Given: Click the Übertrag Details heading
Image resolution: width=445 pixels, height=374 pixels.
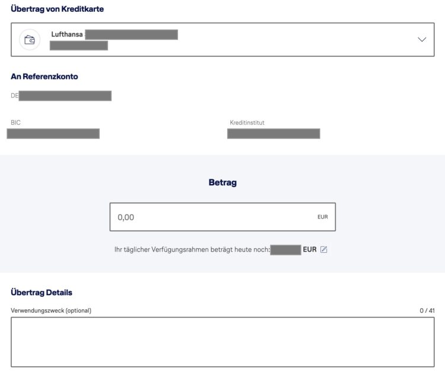Looking at the screenshot, I should [x=42, y=293].
